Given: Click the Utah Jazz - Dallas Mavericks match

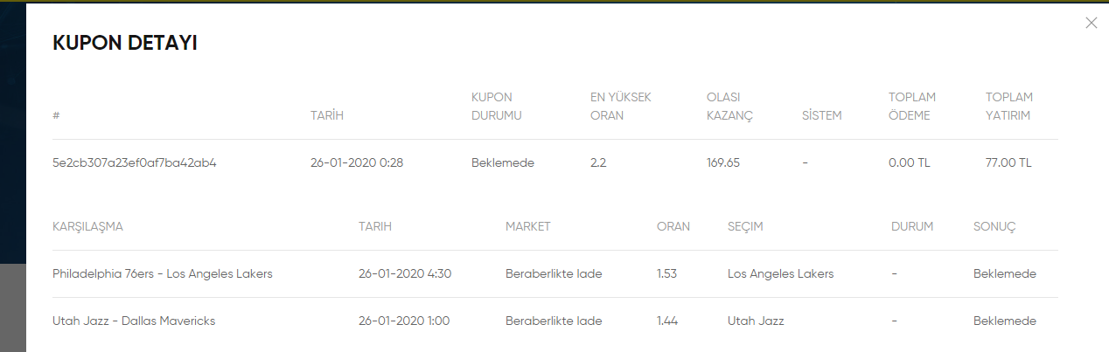Looking at the screenshot, I should (134, 321).
